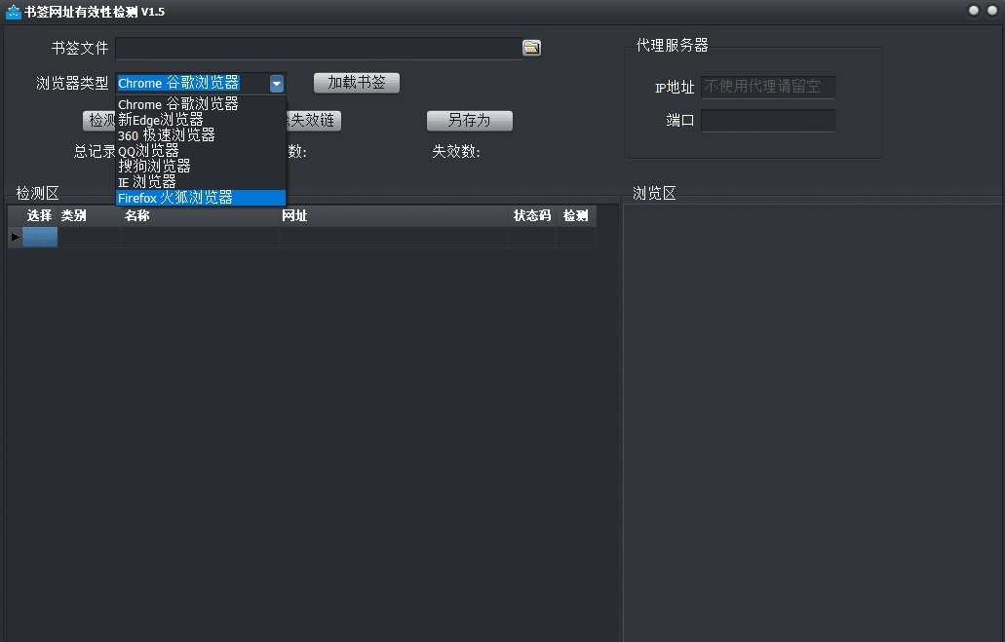Click the app logo in title bar
Viewport: 1005px width, 642px height.
[13, 12]
